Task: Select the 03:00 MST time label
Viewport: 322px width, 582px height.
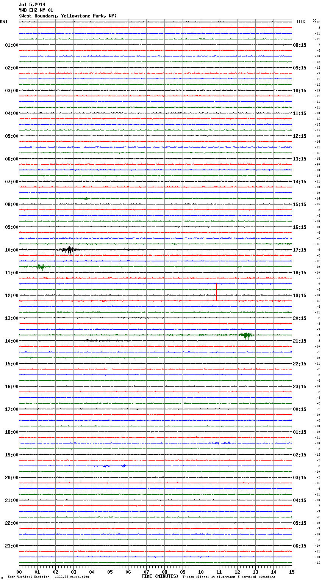Action: [11, 91]
